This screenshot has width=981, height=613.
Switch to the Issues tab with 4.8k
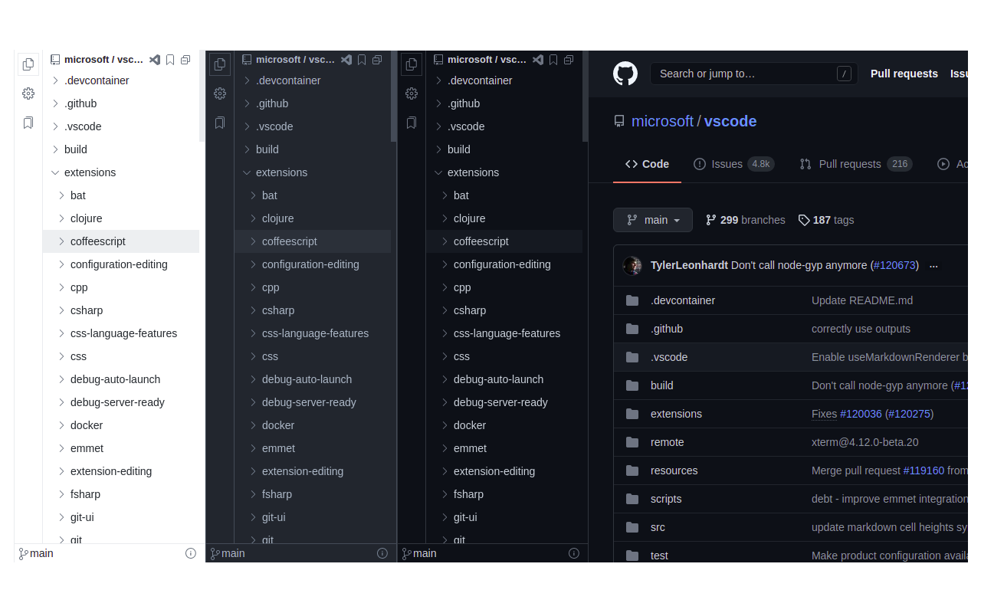(733, 164)
